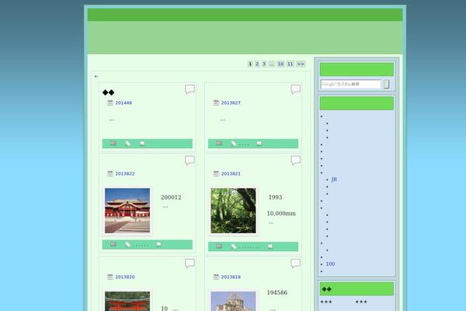This screenshot has height=311, width=466.
Task: Click the calendar icon beside 2013820
Action: pos(110,277)
